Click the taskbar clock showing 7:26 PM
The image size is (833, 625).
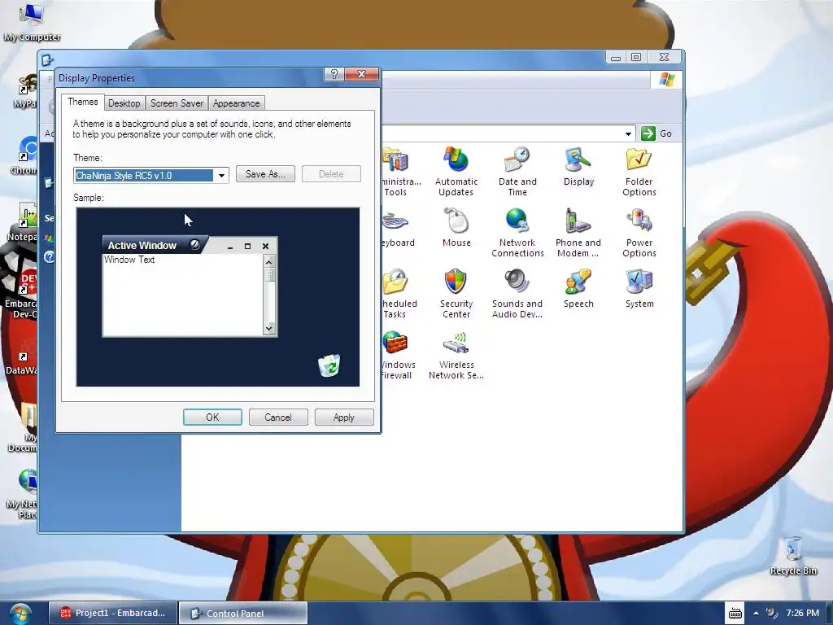click(x=802, y=613)
